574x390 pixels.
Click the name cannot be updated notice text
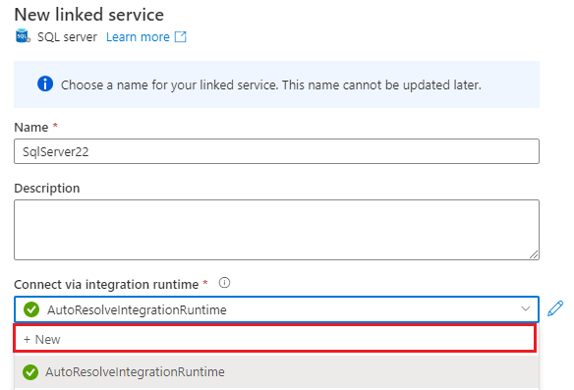[271, 84]
